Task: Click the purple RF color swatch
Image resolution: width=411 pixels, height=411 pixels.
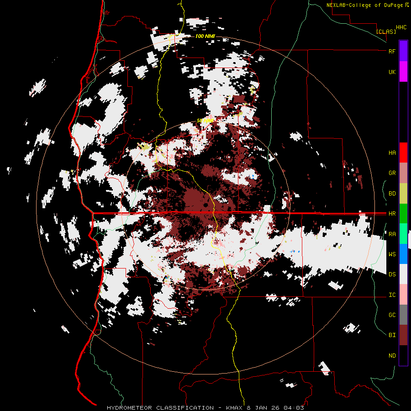Action: coord(403,51)
